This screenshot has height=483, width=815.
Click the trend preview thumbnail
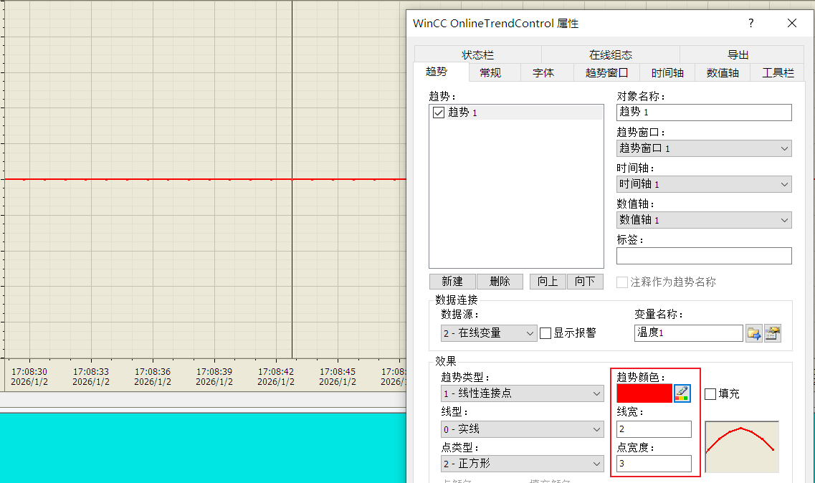pos(742,446)
